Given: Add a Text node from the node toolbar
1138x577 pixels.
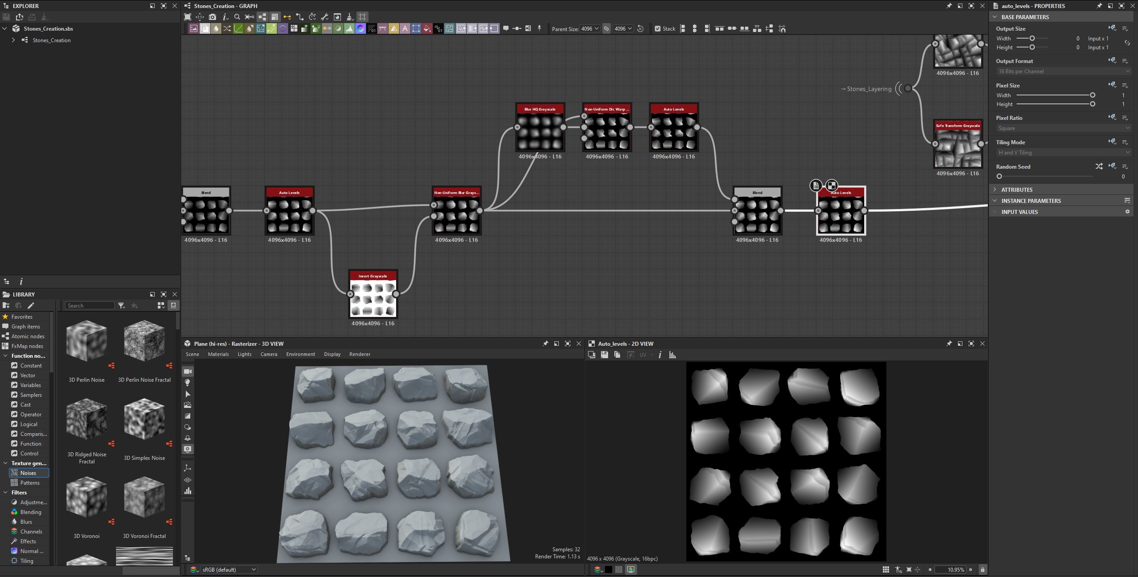Looking at the screenshot, I should click(405, 29).
